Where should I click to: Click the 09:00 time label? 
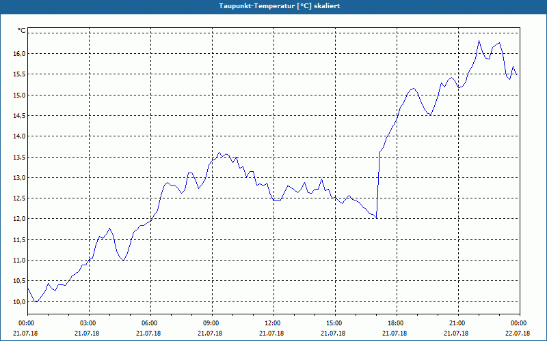point(212,323)
